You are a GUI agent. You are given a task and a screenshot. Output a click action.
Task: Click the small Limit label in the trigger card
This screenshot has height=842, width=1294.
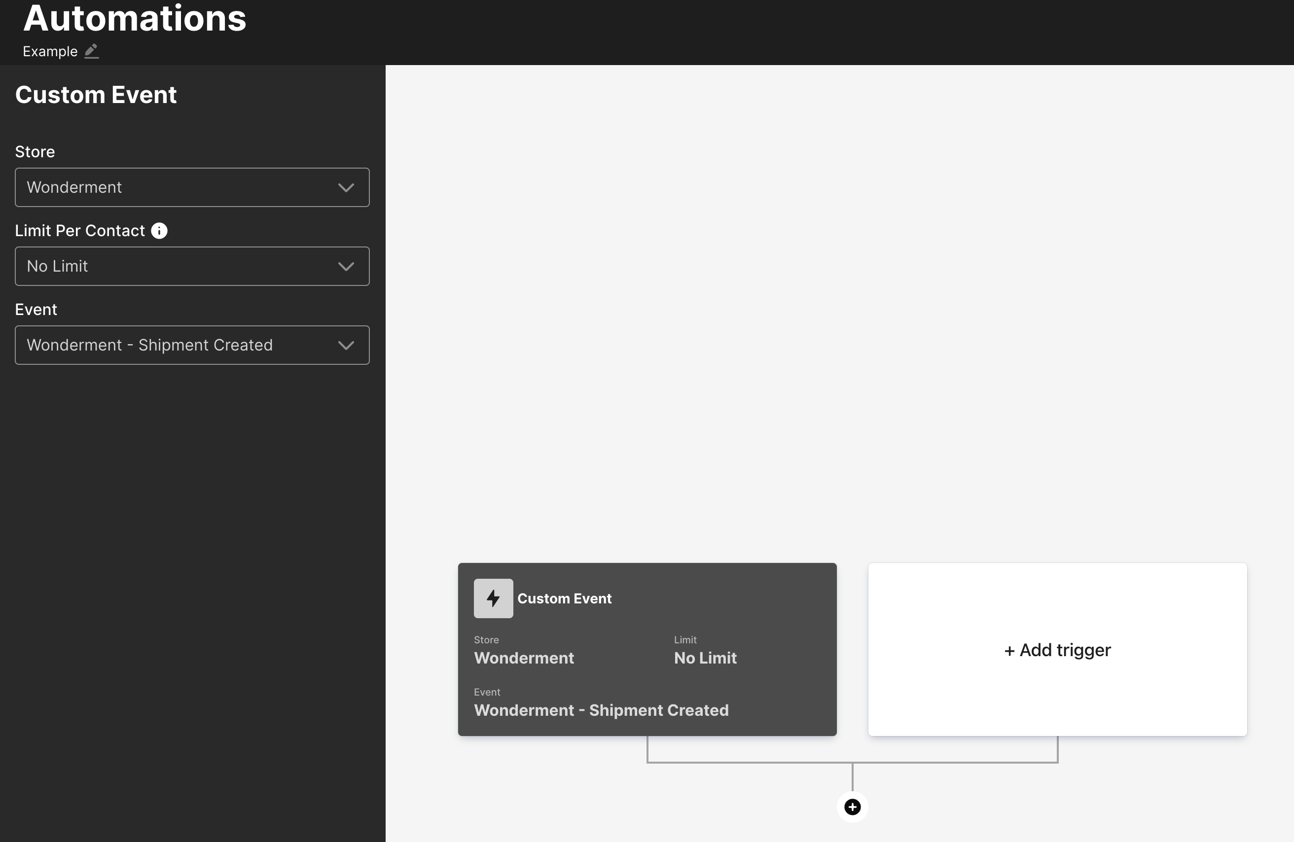click(x=685, y=640)
